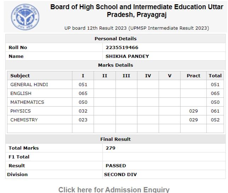Click the UP Board emblem logo
This screenshot has width=228, height=193.
coord(25,17)
